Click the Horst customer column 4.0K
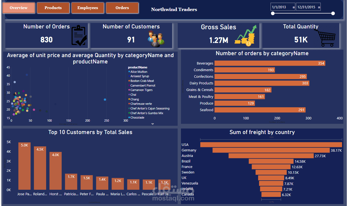The width and height of the screenshot is (347, 206). click(x=56, y=171)
